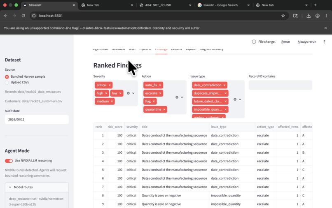Sort by the severity column header

pos(132,127)
